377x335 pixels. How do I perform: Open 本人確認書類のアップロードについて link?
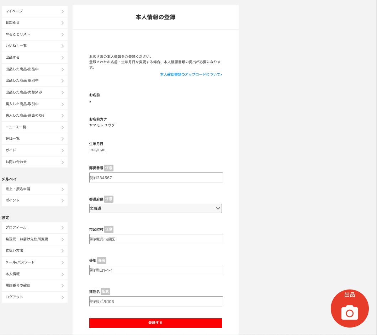pyautogui.click(x=191, y=75)
